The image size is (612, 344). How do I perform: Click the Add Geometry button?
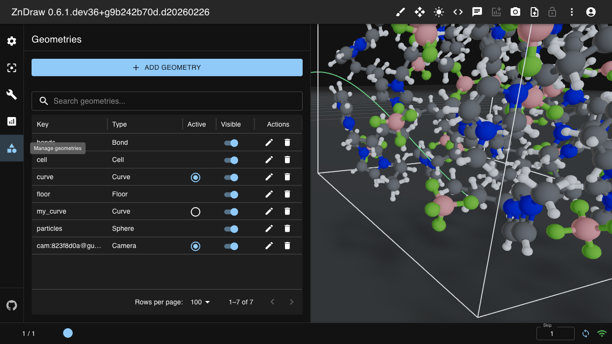pos(167,67)
